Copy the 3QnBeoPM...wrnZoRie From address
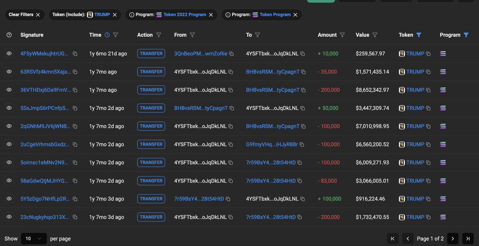The height and width of the screenshot is (246, 479). tap(232, 53)
